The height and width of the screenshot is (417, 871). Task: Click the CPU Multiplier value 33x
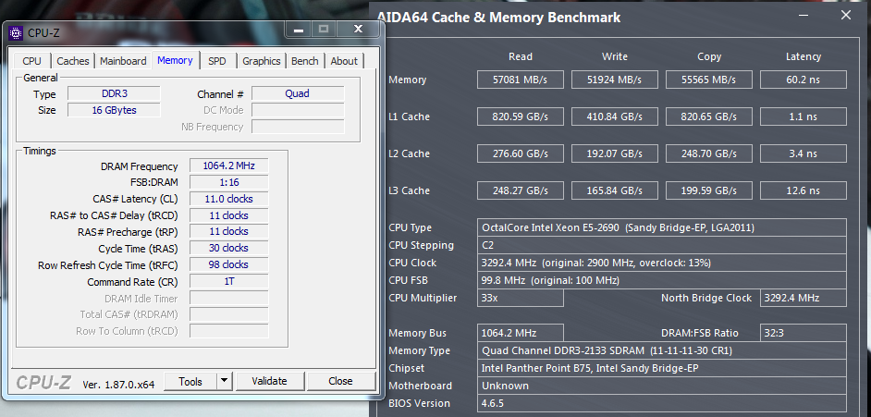click(x=520, y=298)
